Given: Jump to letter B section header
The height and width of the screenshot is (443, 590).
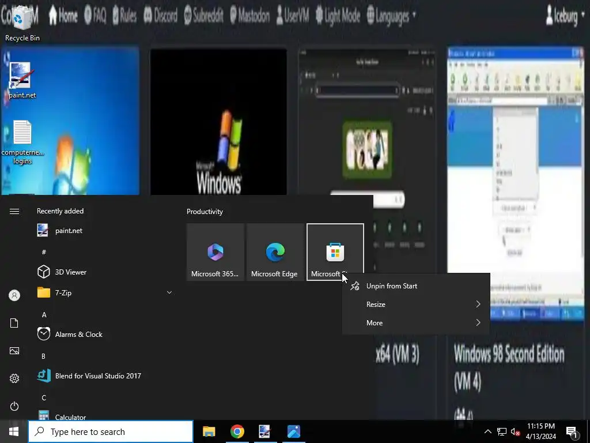Looking at the screenshot, I should pos(44,356).
